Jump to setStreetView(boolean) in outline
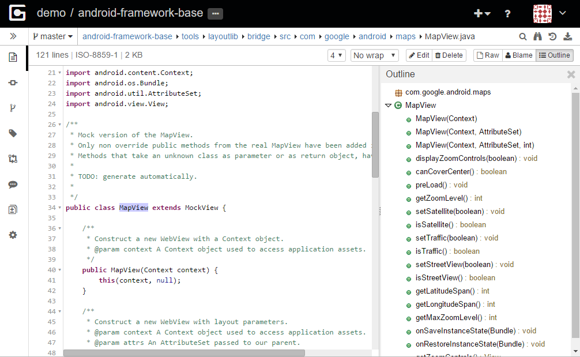Screen dimensions: 580x357 coord(465,265)
